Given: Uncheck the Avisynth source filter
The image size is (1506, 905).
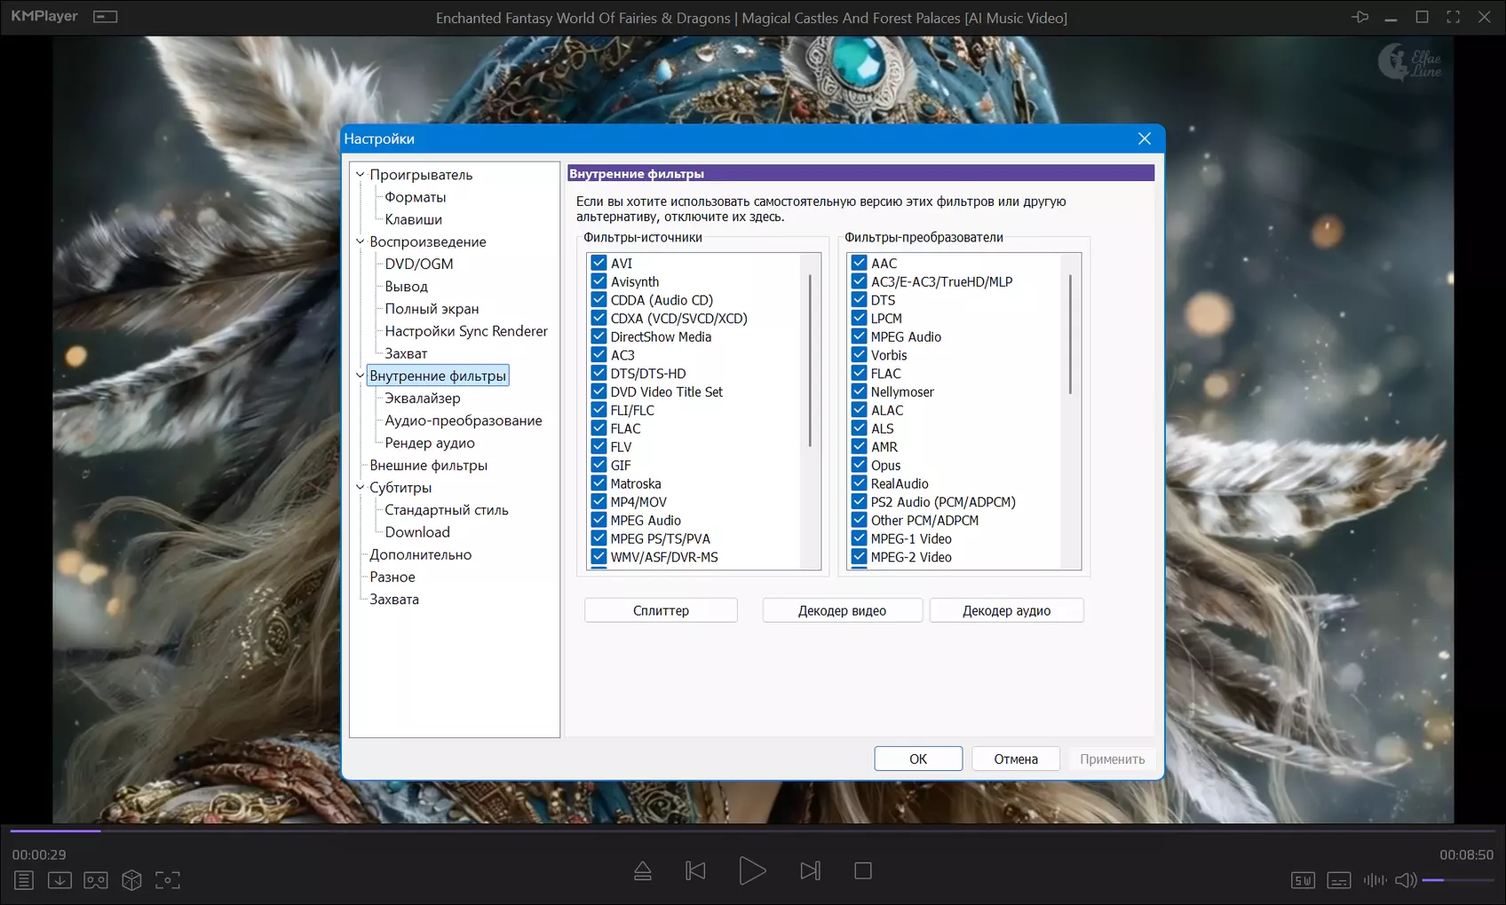Looking at the screenshot, I should [599, 281].
